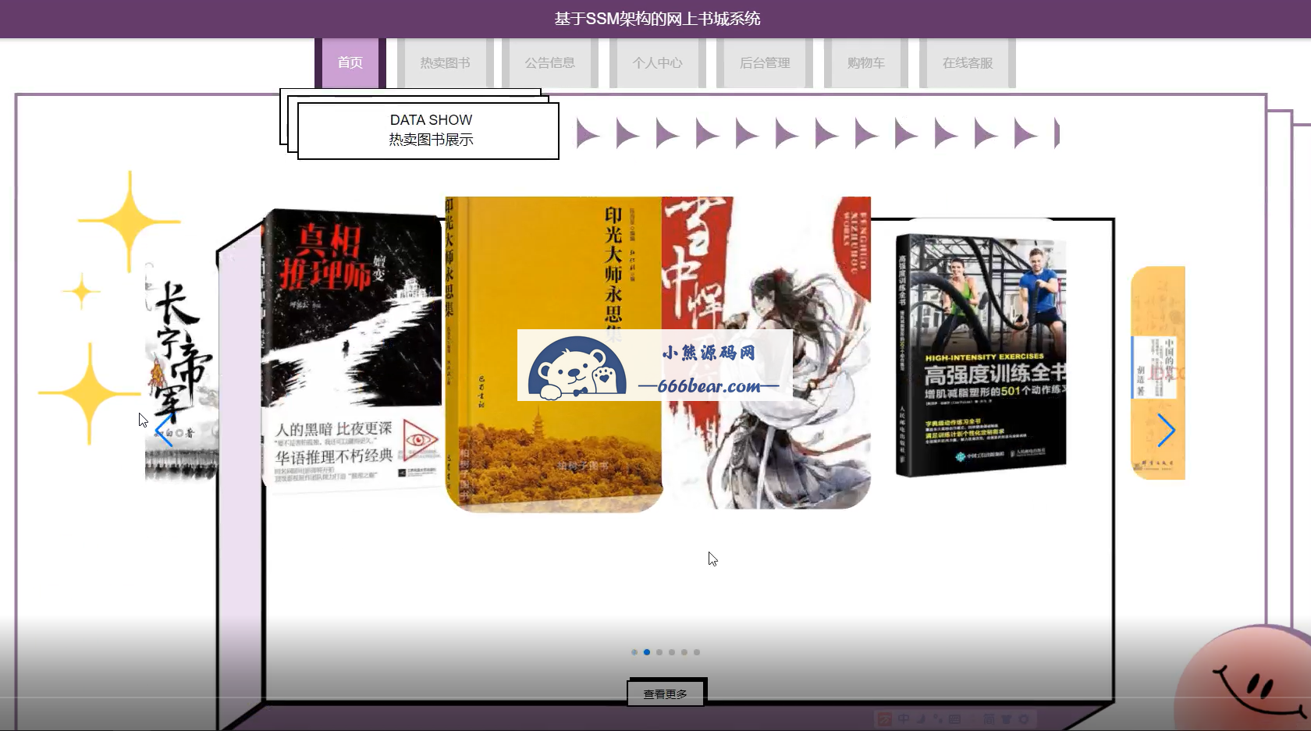Open the 在线客服 customer service tab

[968, 62]
